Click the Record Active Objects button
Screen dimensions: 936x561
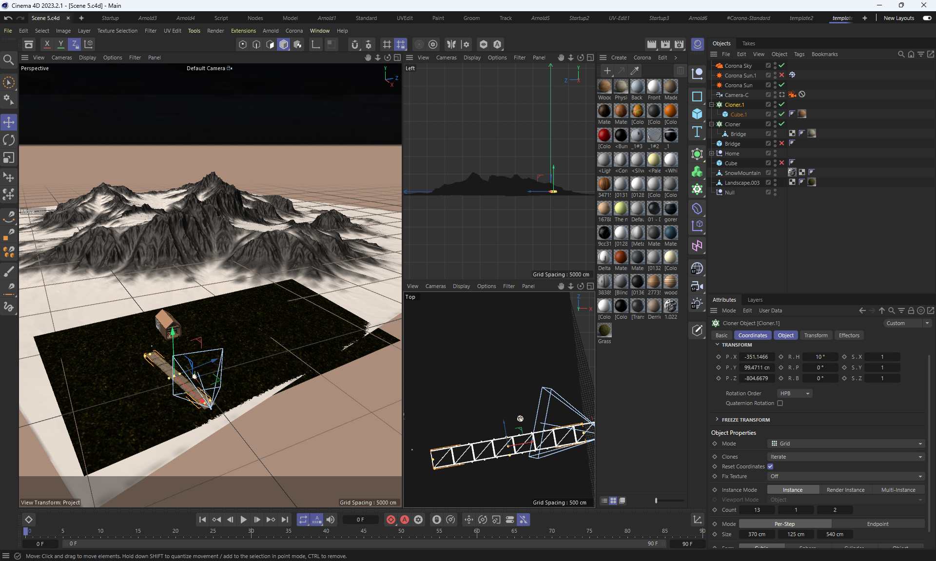(x=391, y=520)
